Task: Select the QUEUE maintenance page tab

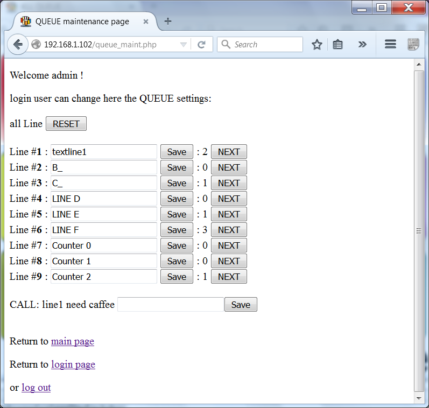Action: [x=82, y=22]
